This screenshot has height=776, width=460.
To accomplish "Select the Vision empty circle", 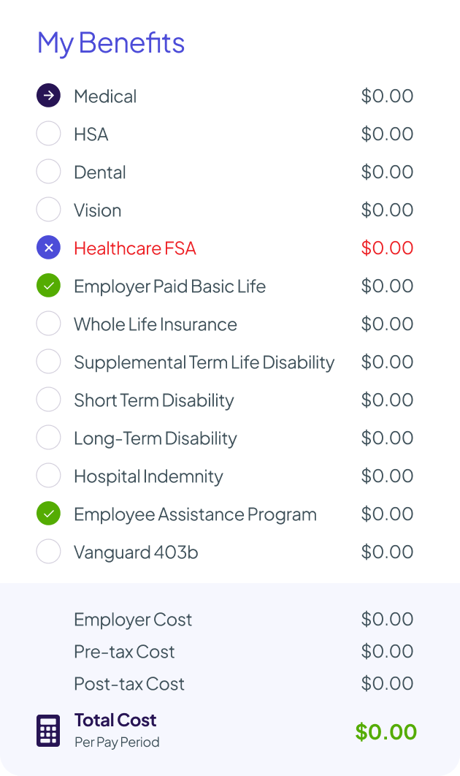I will (x=48, y=210).
